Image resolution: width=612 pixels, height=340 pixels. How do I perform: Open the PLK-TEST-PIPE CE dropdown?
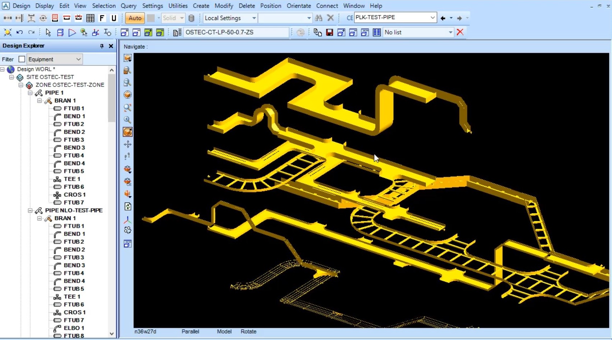[432, 18]
